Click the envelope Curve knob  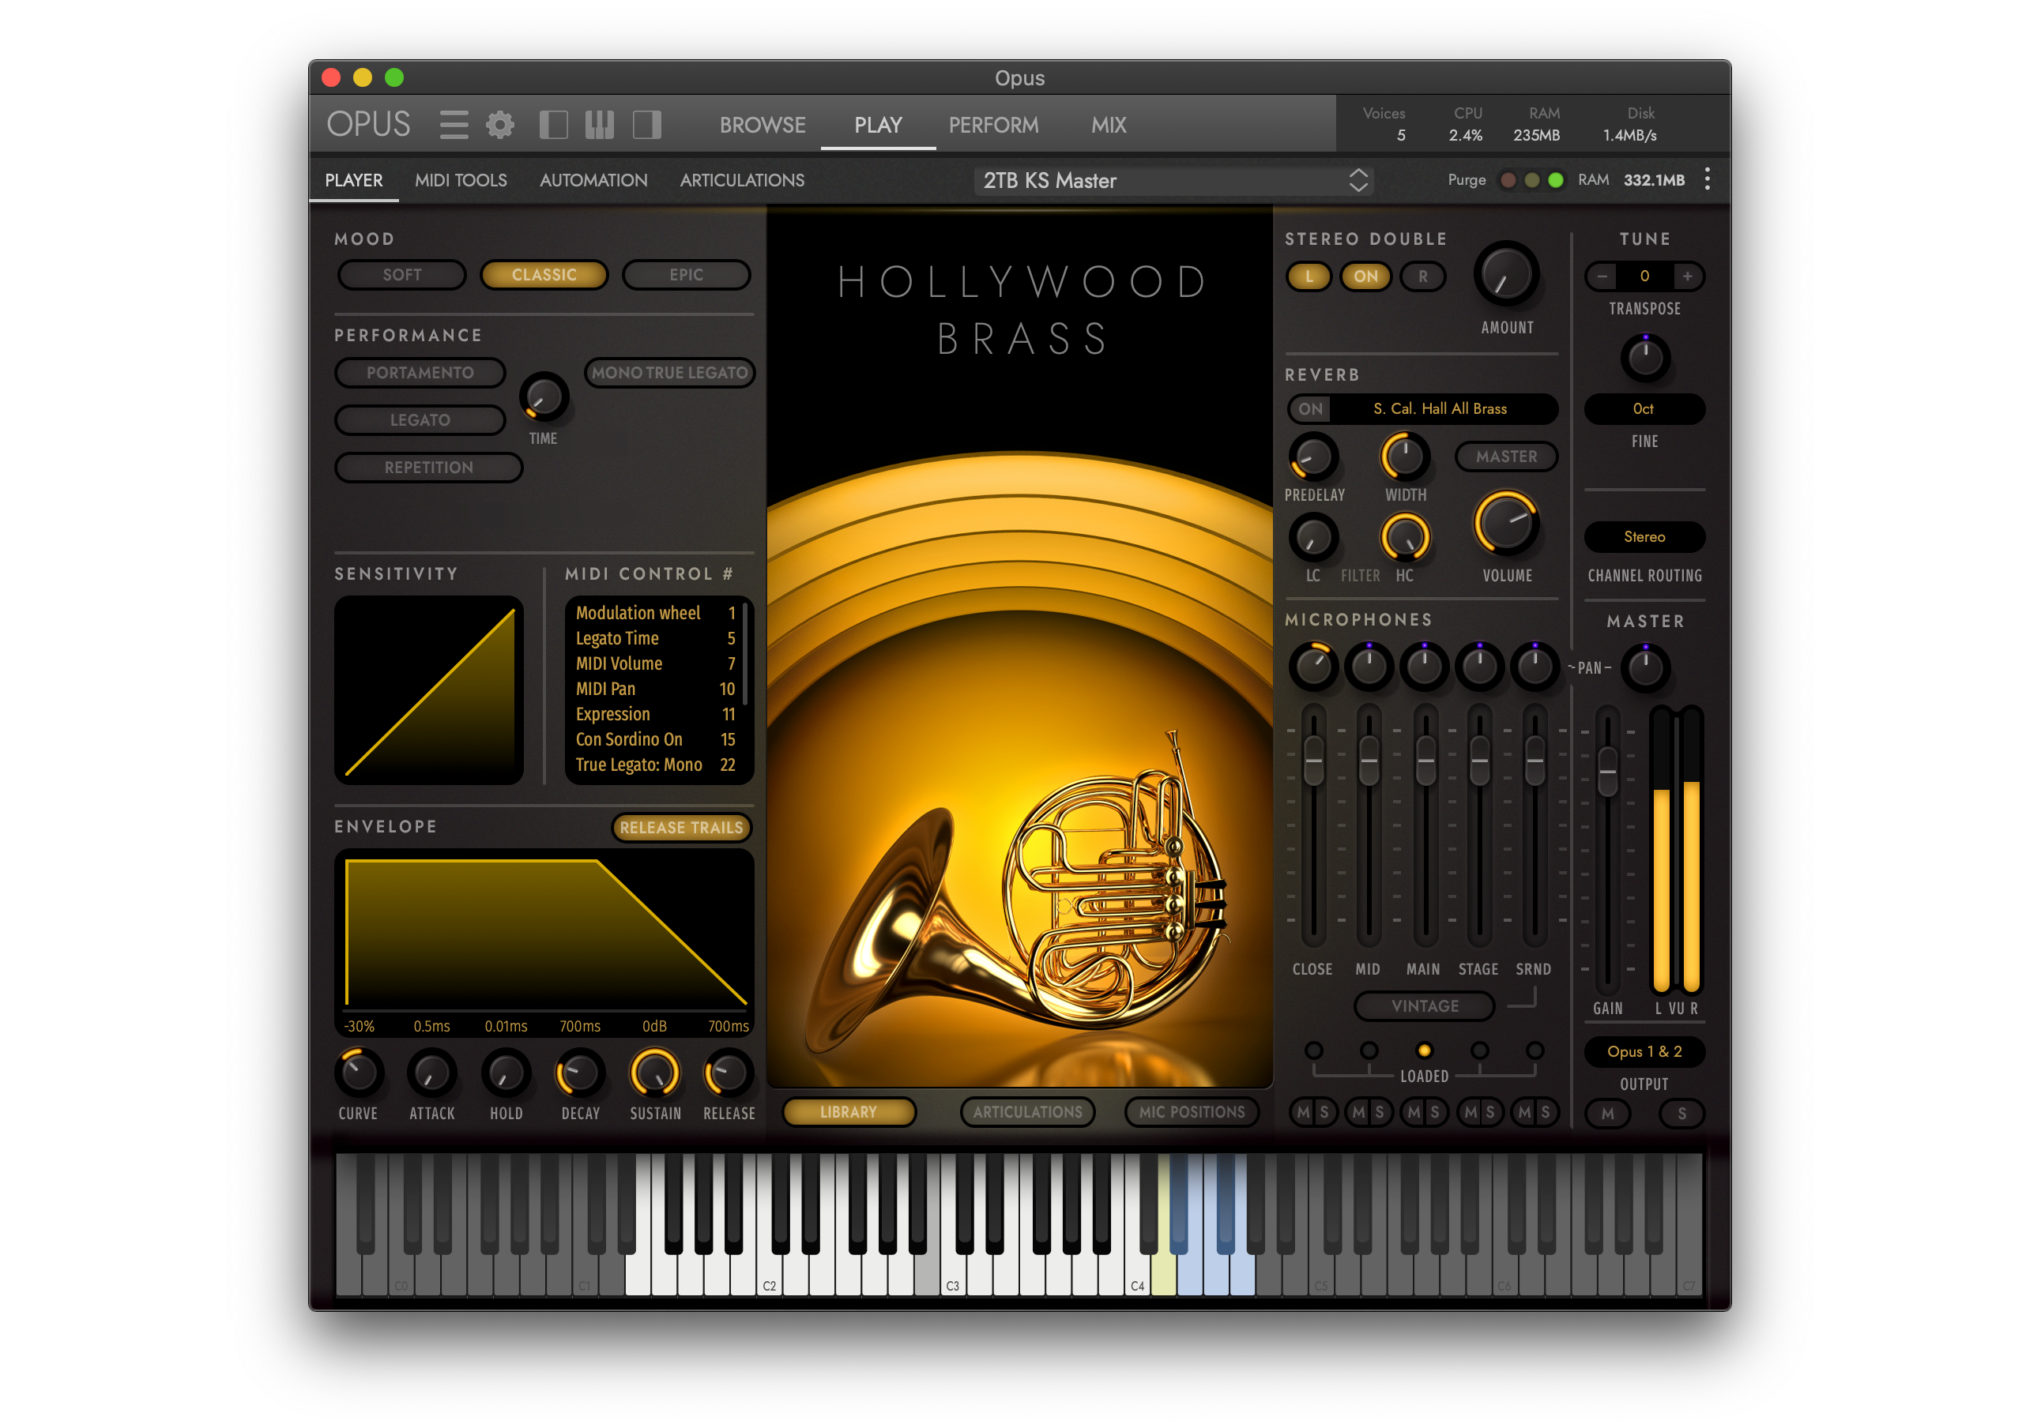(x=358, y=1073)
